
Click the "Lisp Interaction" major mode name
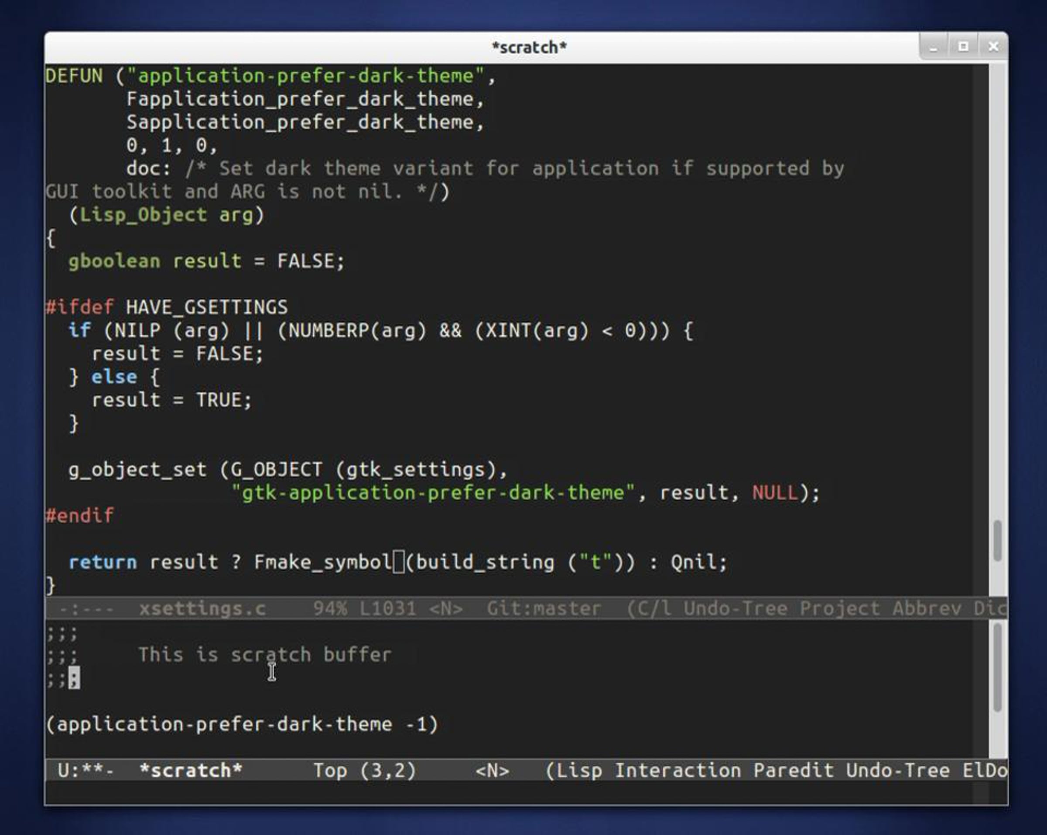pyautogui.click(x=648, y=770)
